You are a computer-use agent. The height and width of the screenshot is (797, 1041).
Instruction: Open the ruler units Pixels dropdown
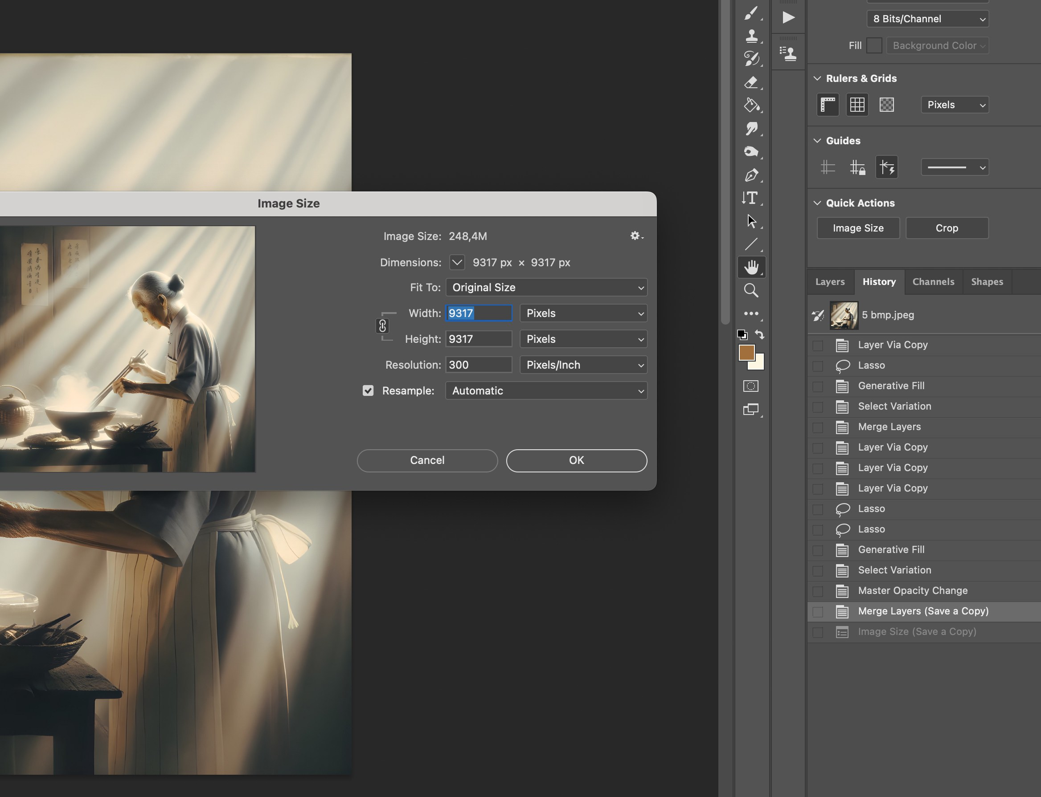pos(954,104)
